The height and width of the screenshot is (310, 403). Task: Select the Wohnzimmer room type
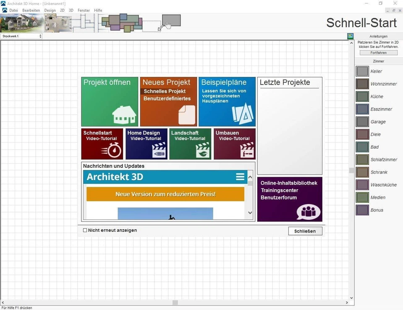point(362,84)
